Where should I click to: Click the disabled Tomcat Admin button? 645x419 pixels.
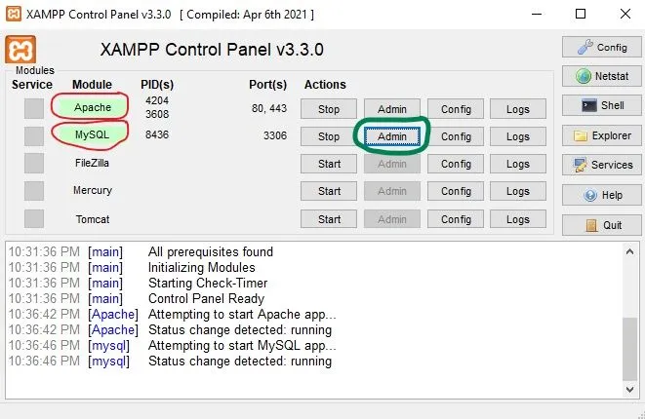click(392, 219)
